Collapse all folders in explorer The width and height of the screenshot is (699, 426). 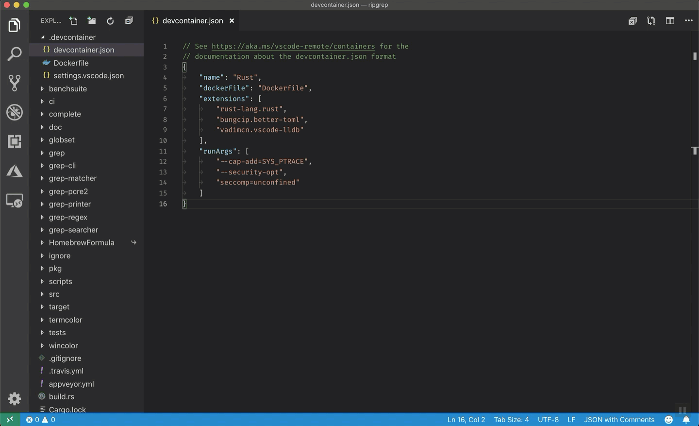tap(129, 21)
